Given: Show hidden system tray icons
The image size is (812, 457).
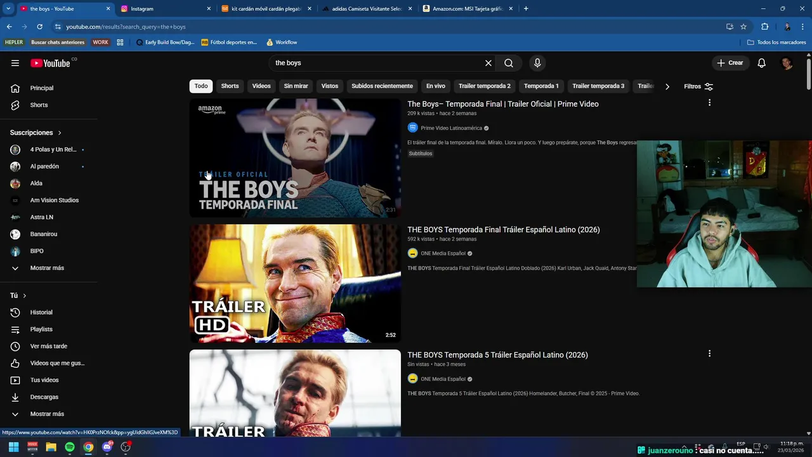Looking at the screenshot, I should coord(684,447).
